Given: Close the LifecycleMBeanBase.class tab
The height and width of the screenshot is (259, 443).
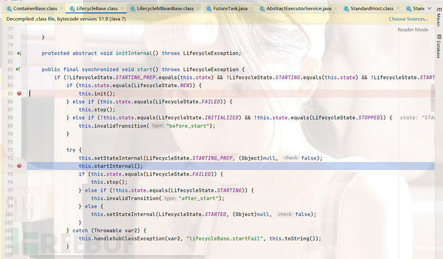Looking at the screenshot, I should tap(198, 8).
